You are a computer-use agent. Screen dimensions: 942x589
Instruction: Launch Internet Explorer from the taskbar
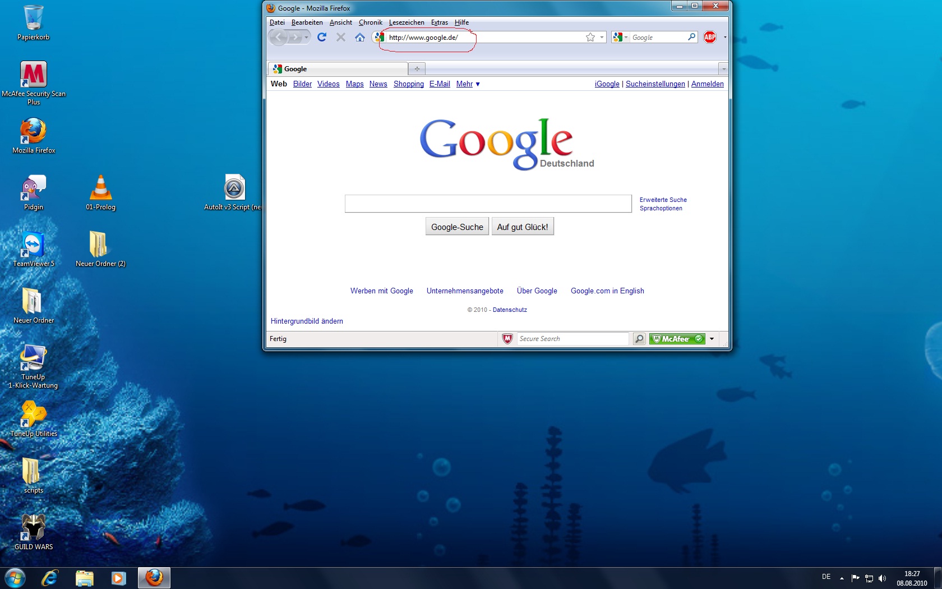pyautogui.click(x=49, y=578)
